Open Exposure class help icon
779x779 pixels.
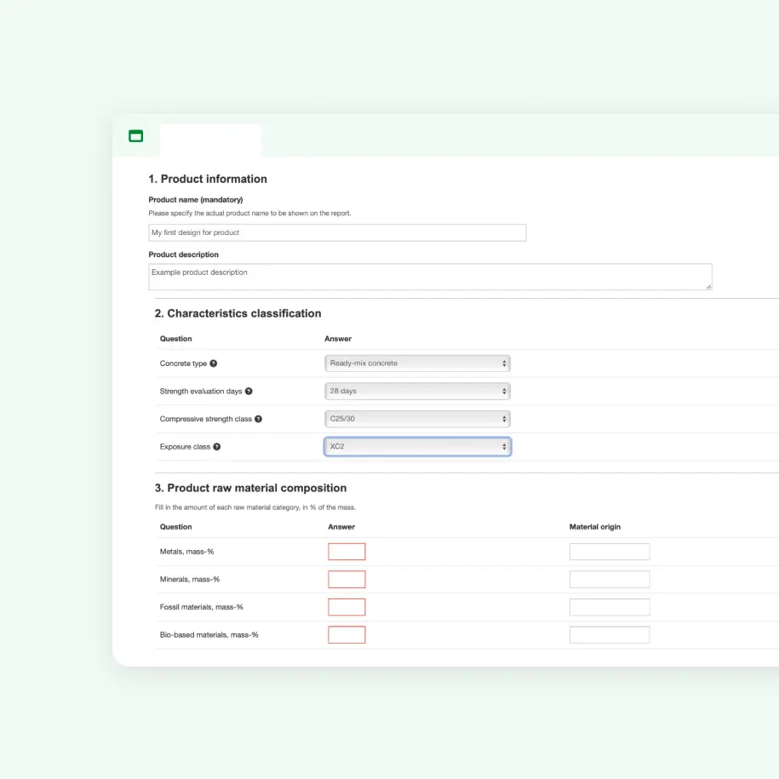tap(217, 447)
